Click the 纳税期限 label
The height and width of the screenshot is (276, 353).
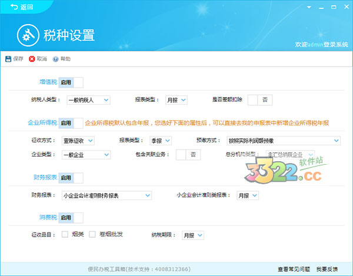[x=164, y=235]
